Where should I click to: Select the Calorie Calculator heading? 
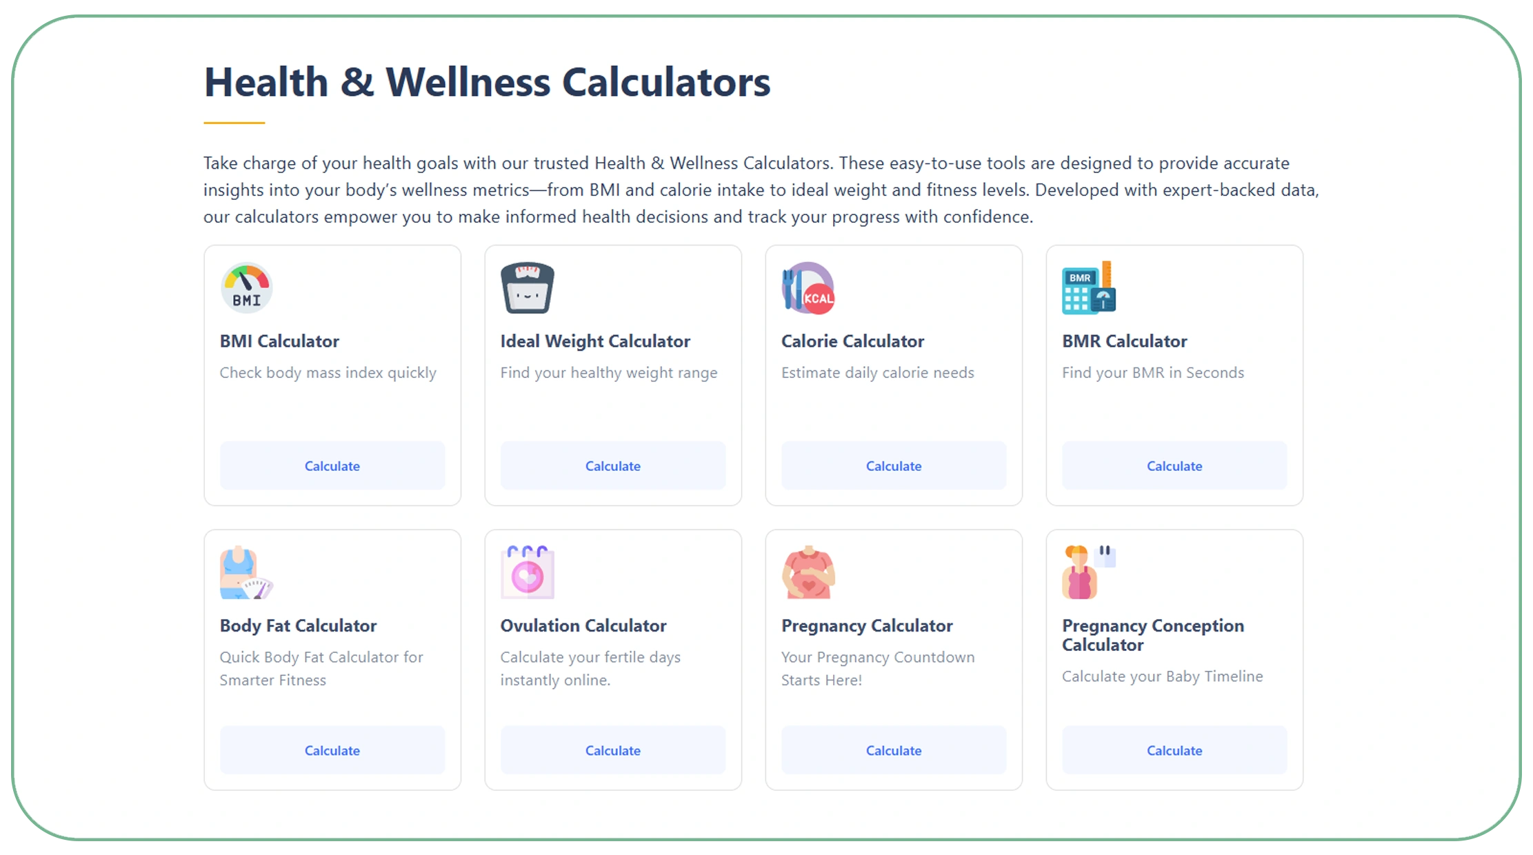(852, 341)
